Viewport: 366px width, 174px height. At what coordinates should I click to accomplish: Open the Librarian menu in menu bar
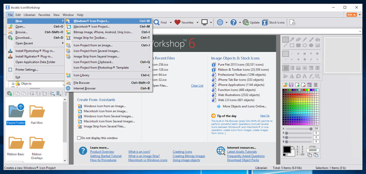pos(29,15)
